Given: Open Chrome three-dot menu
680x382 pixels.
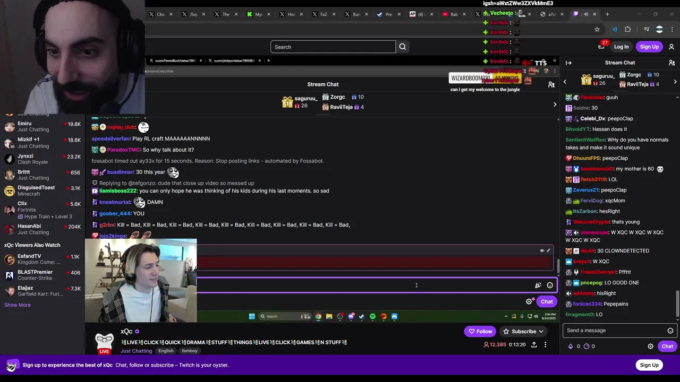Looking at the screenshot, I should (672, 29).
